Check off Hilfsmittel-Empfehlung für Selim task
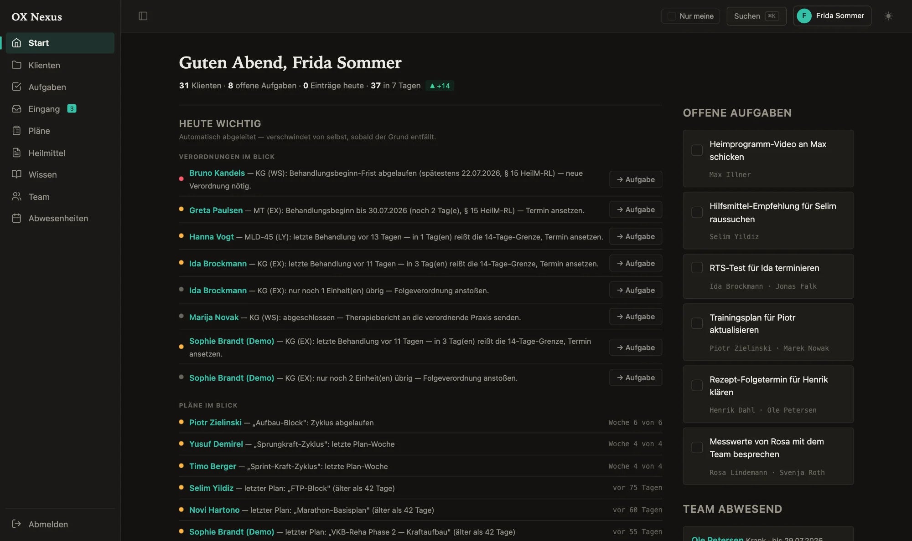 tap(697, 212)
